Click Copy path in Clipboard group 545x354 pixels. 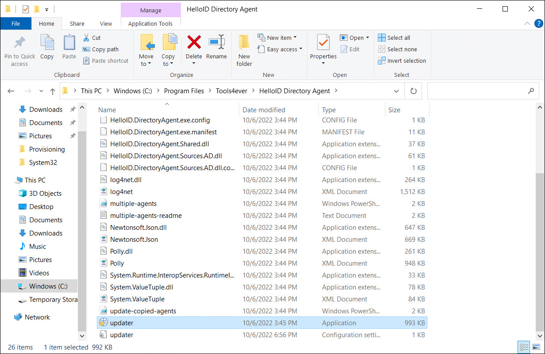click(x=100, y=49)
